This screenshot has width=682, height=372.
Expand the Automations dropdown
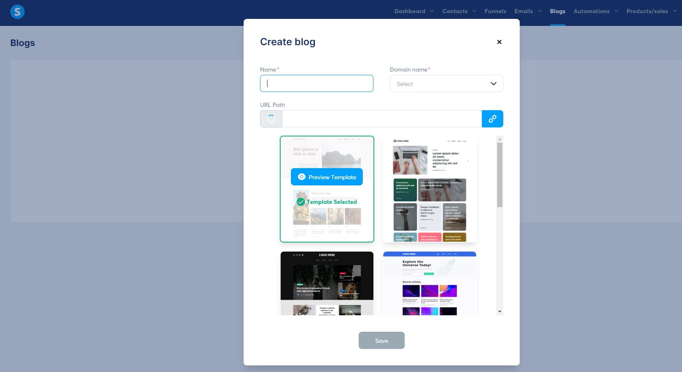[595, 11]
